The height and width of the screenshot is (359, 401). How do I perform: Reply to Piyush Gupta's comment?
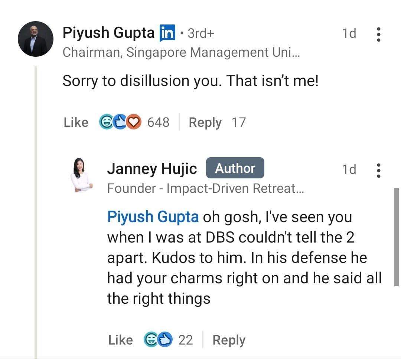click(x=205, y=122)
